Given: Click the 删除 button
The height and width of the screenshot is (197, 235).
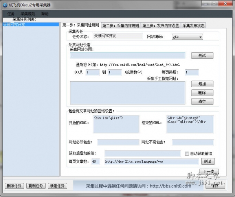Looking at the screenshot, I should pos(202,93).
